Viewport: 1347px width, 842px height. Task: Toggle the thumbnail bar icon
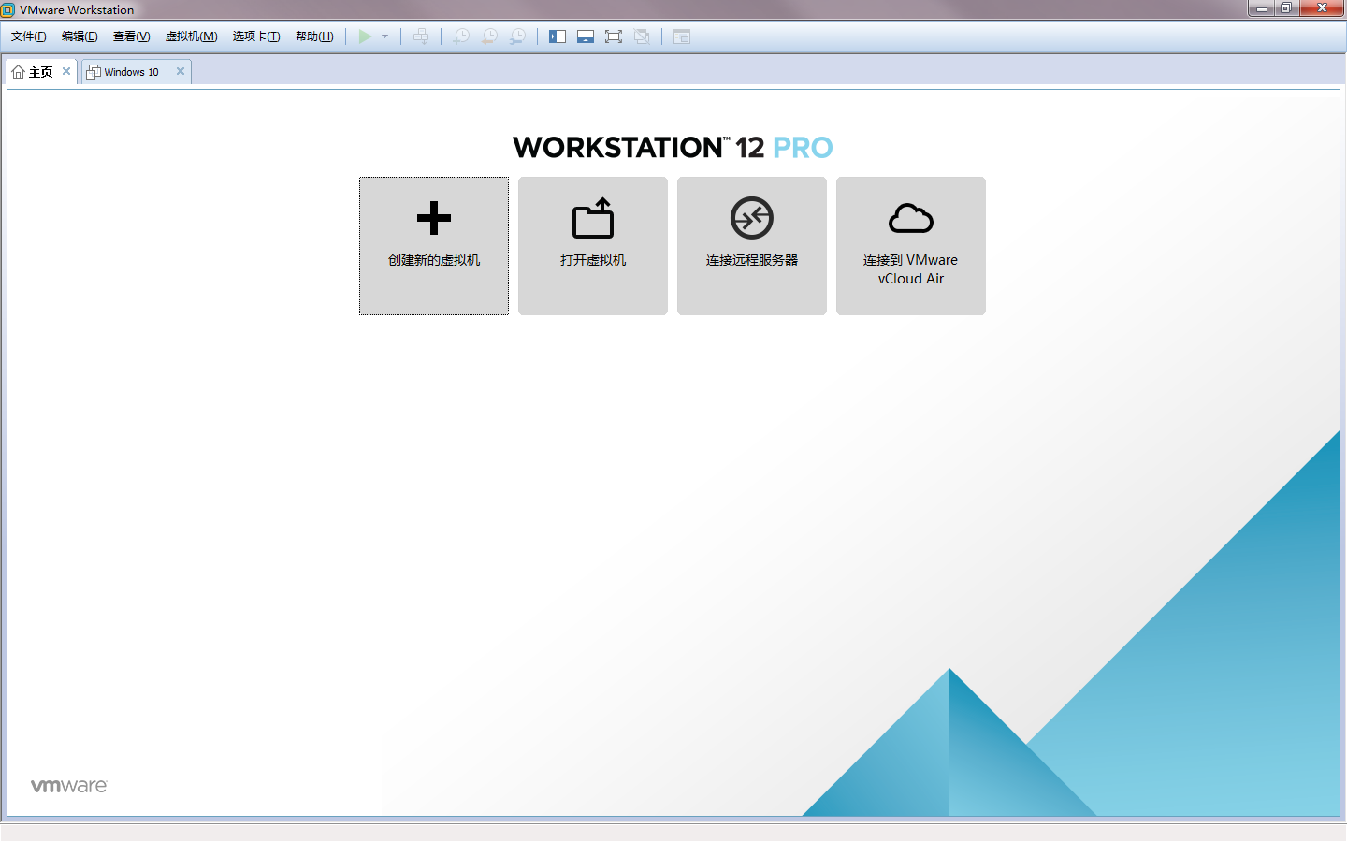586,36
